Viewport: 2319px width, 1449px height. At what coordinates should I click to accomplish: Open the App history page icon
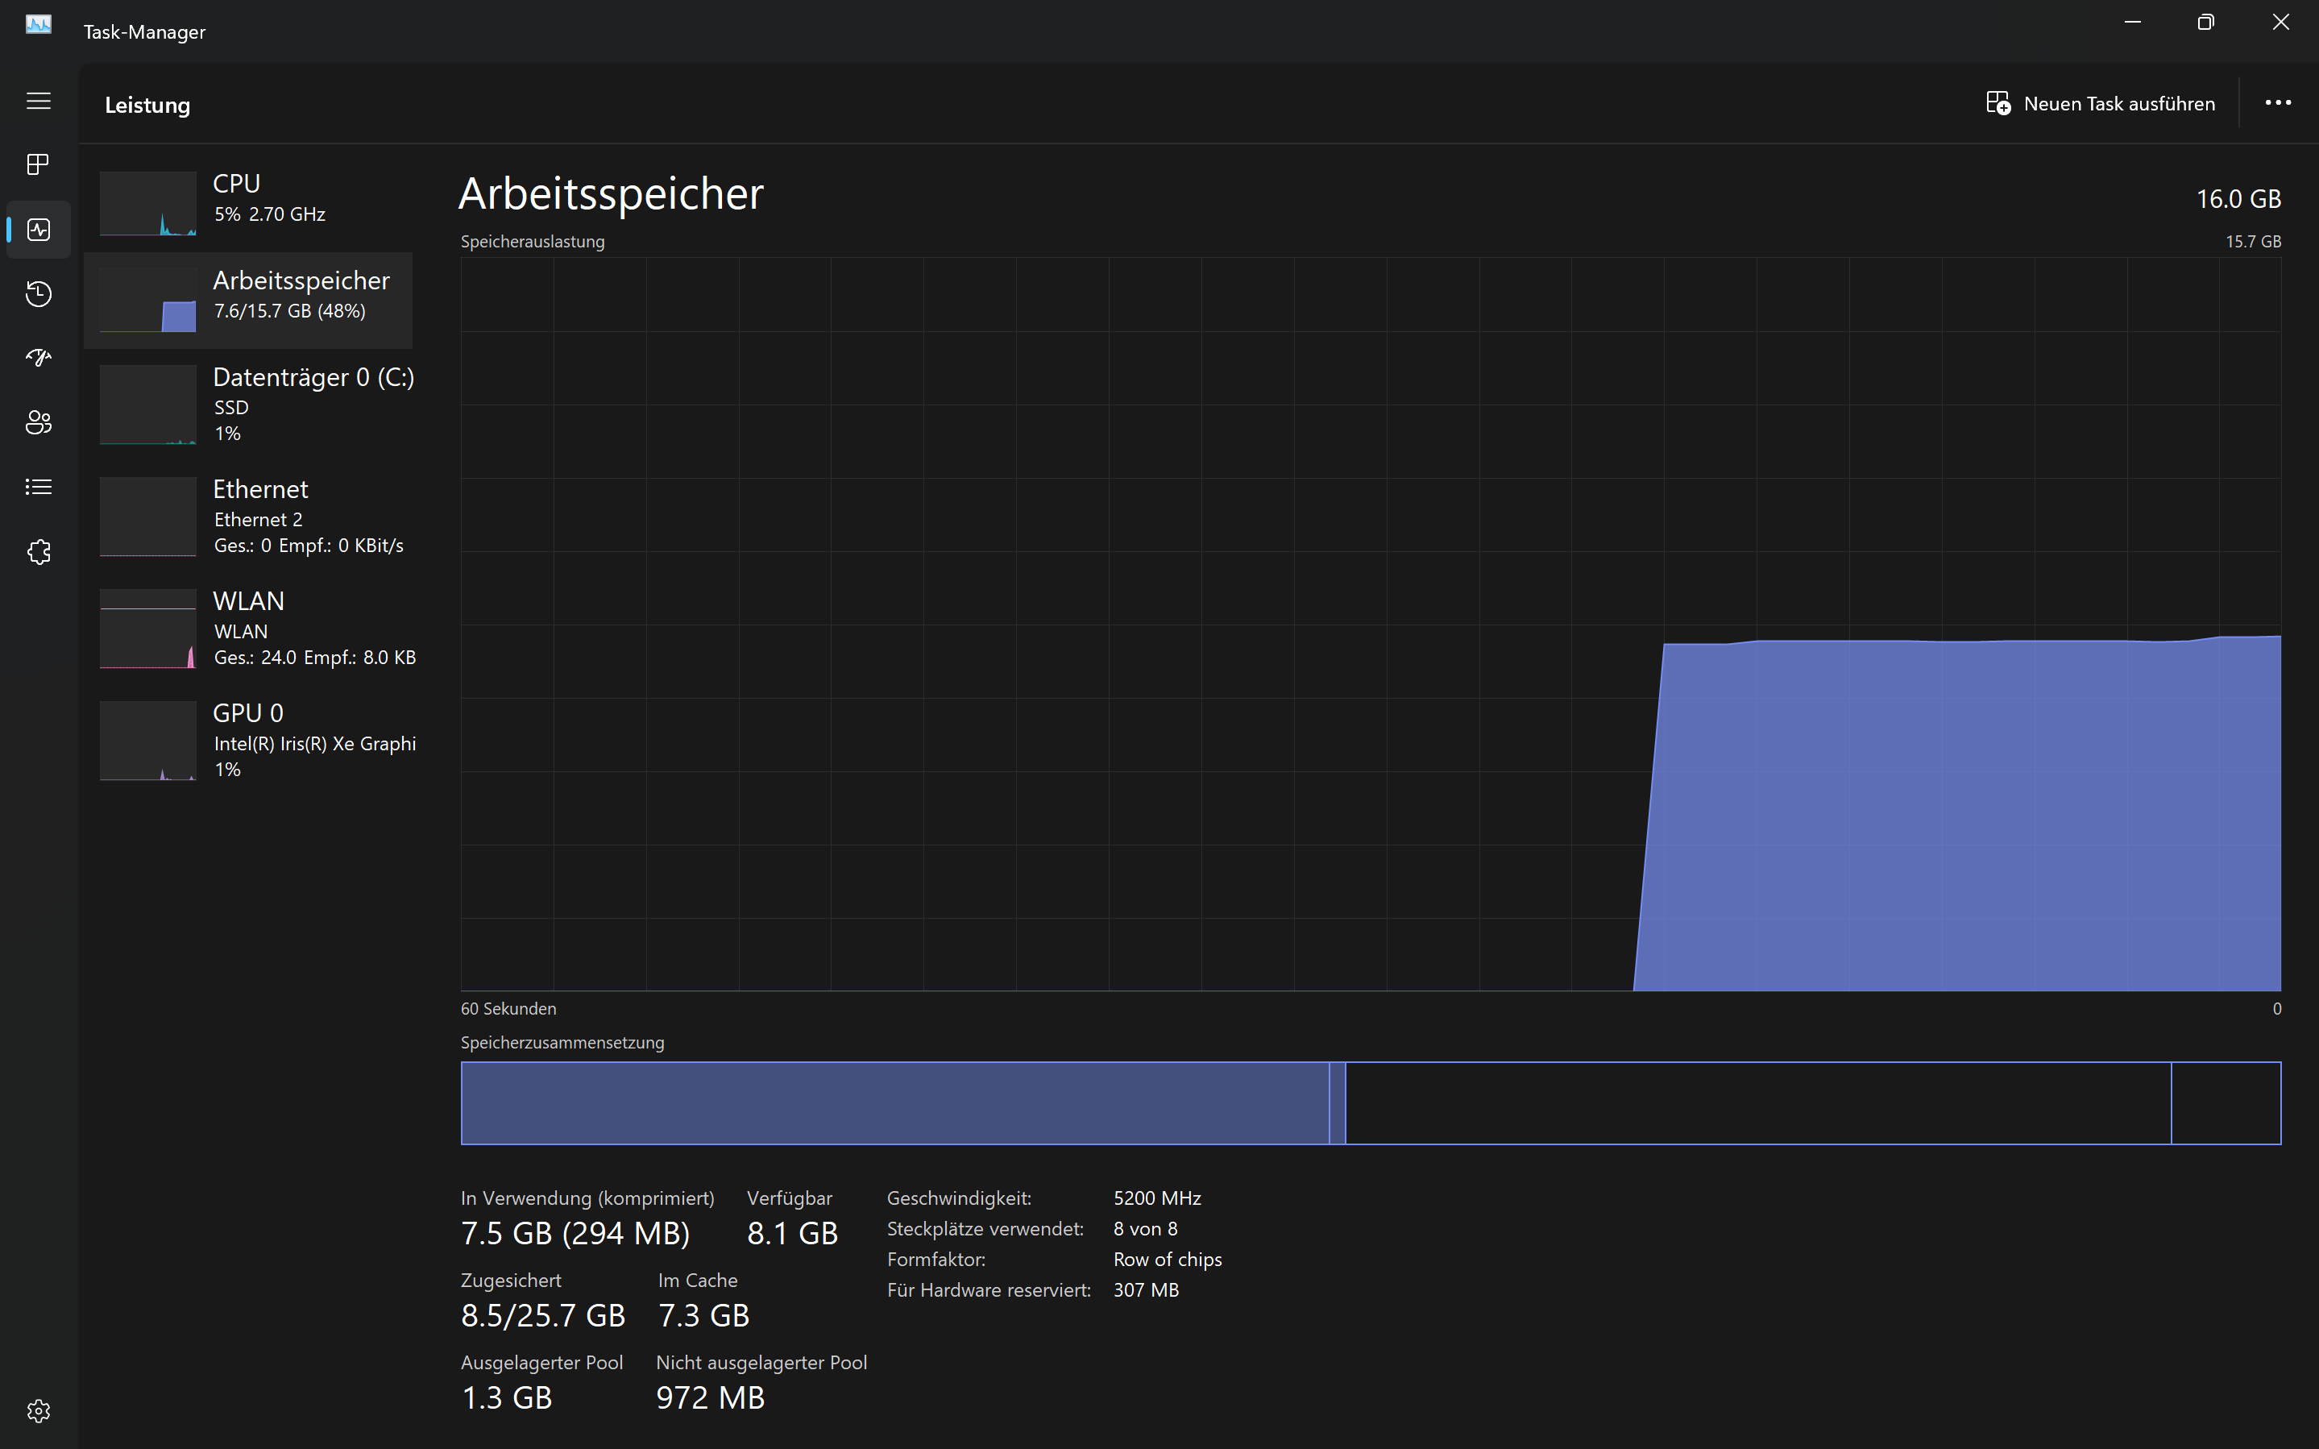click(39, 294)
